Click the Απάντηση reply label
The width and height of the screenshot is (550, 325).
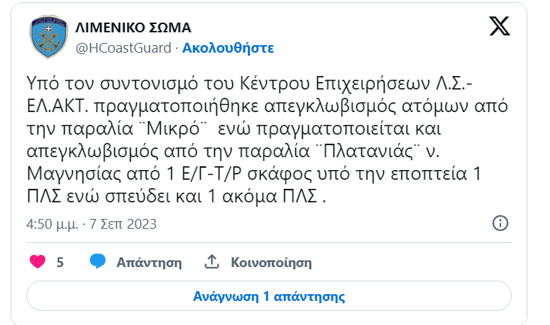(149, 263)
